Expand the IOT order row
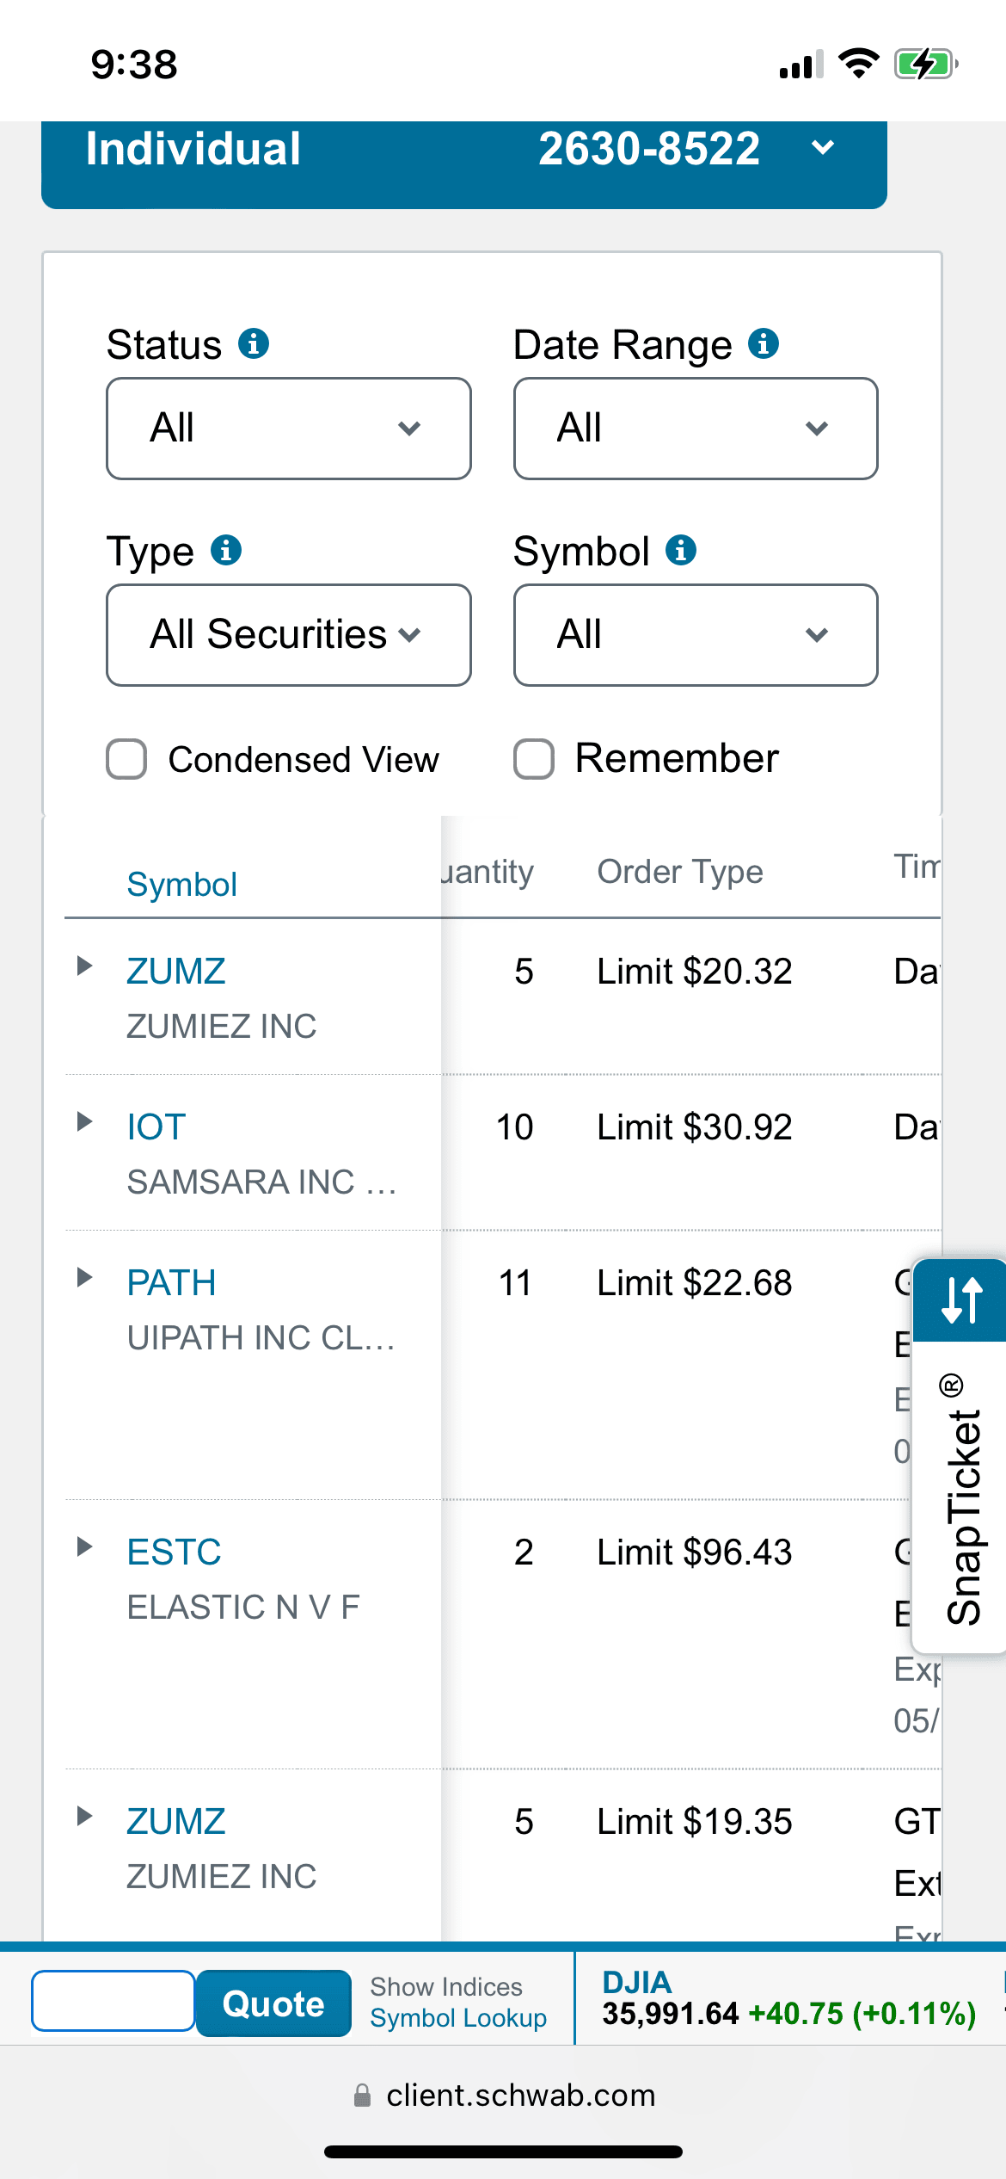Screen dimensions: 1006x2179 pyautogui.click(x=84, y=1121)
